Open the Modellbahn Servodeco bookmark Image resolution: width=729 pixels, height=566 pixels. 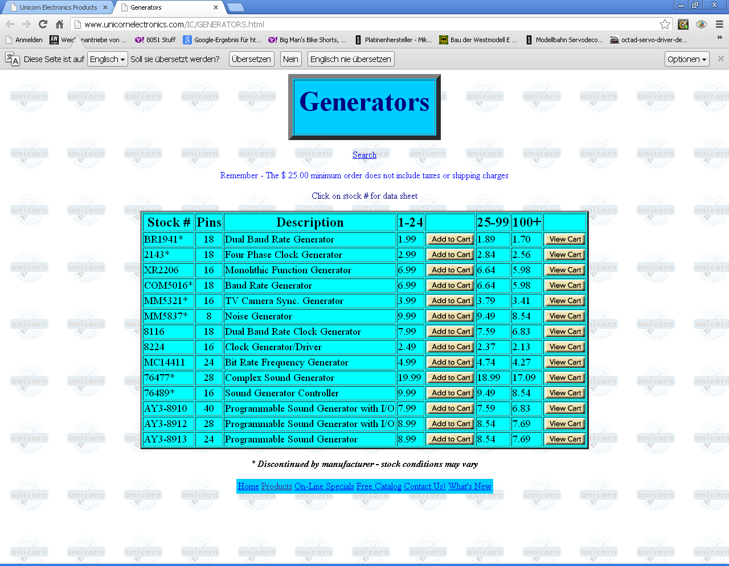[564, 40]
